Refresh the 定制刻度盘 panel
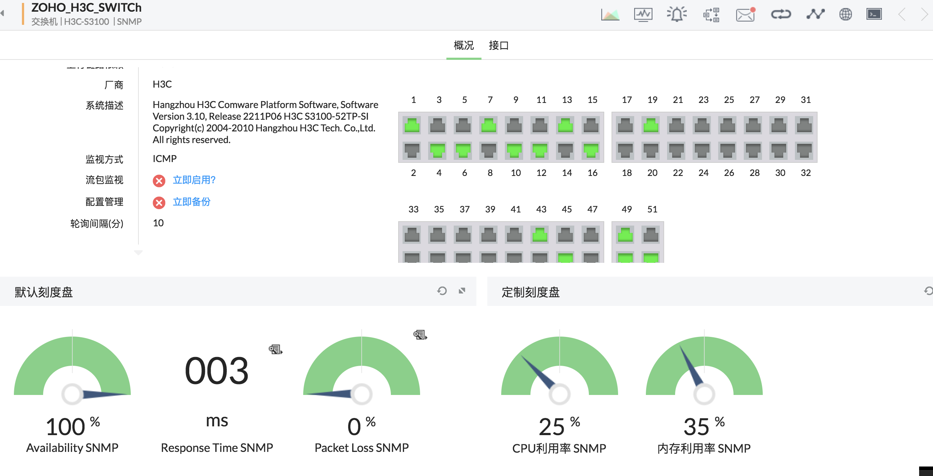933x476 pixels. point(928,291)
